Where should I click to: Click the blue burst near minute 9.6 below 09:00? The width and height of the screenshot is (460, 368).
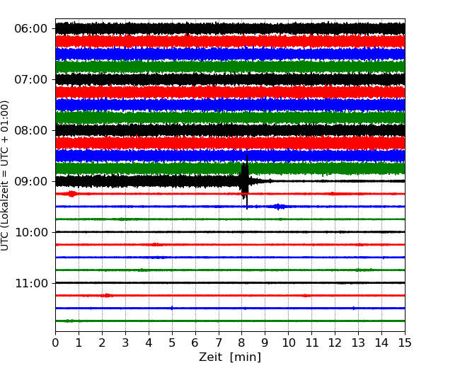[278, 207]
